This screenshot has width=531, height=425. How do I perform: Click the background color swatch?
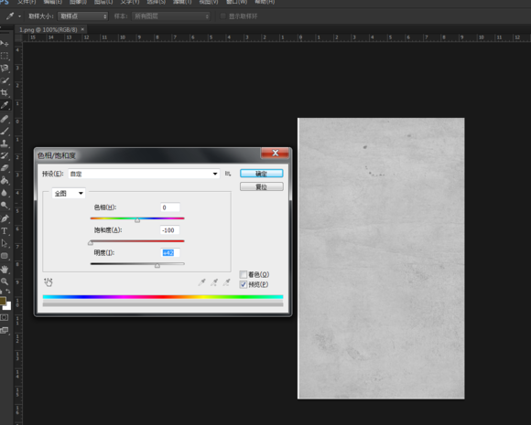(x=8, y=307)
